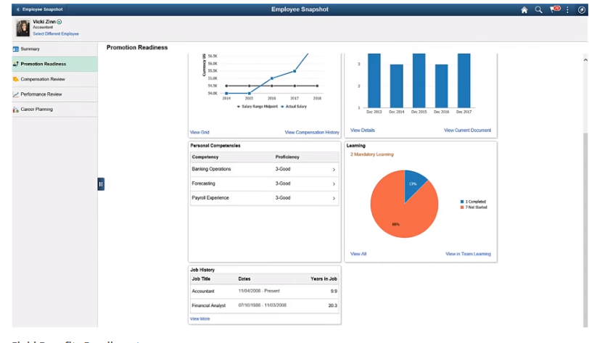Open notifications flag icon
This screenshot has width=589, height=343.
click(x=554, y=9)
